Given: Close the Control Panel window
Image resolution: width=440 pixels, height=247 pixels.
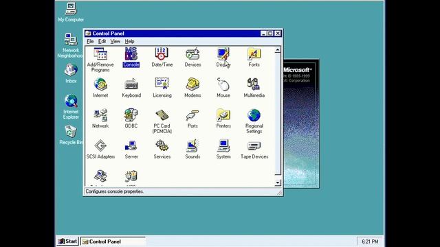Looking at the screenshot, I should [x=278, y=34].
